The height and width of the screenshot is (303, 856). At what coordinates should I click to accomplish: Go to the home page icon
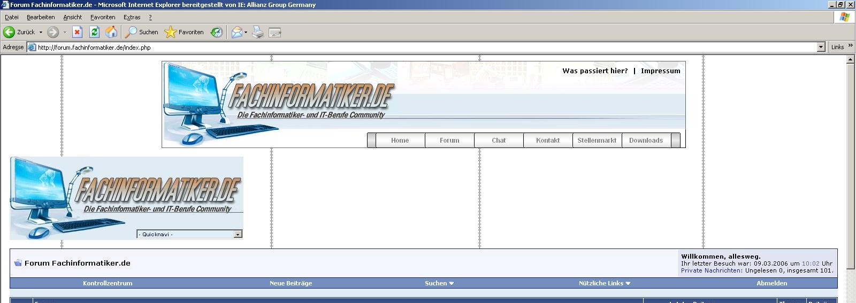pyautogui.click(x=111, y=32)
